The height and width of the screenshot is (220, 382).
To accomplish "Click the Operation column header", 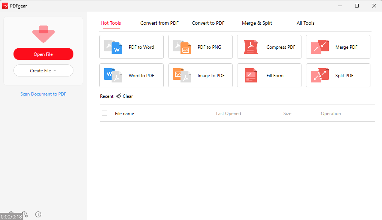I will (331, 114).
